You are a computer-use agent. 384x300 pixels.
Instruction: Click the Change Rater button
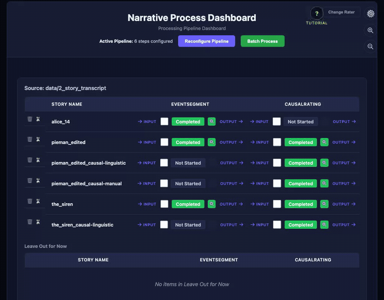341,12
